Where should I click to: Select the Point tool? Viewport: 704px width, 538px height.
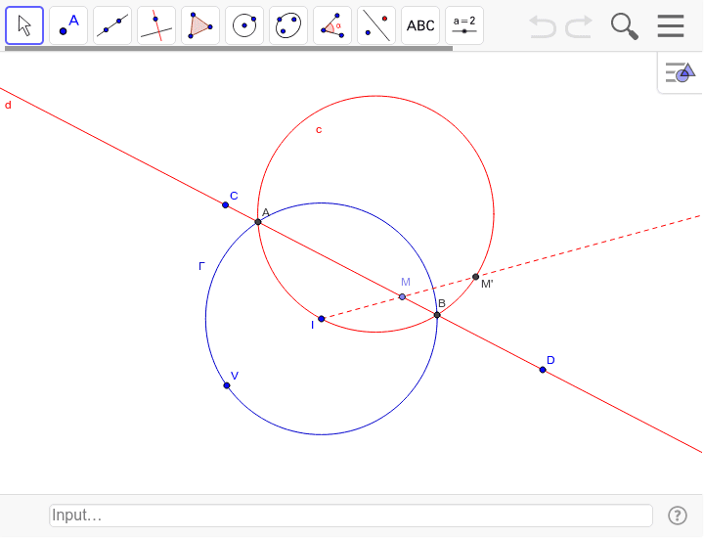tap(68, 25)
